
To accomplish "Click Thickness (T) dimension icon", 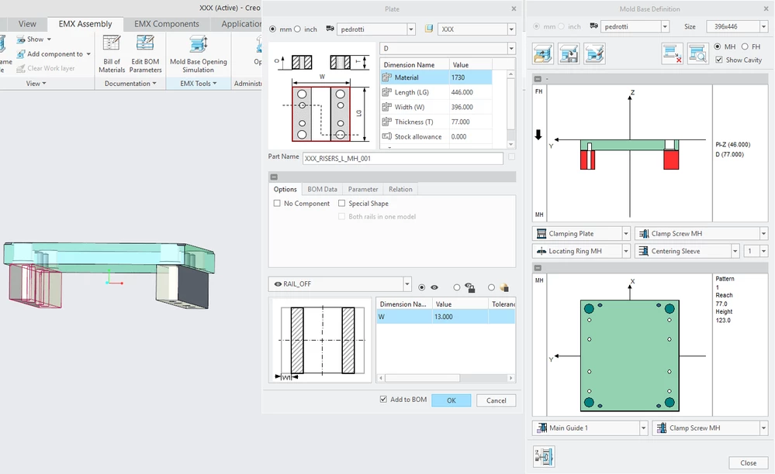I will coord(387,122).
